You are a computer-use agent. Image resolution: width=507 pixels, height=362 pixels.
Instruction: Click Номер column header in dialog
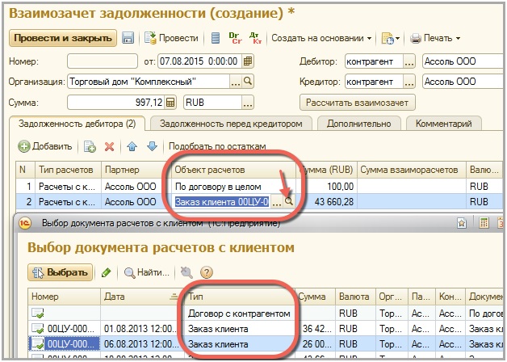(x=65, y=297)
